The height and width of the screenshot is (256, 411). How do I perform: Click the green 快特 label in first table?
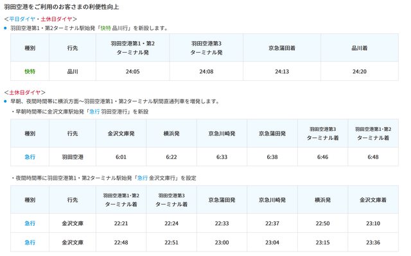[x=30, y=71]
